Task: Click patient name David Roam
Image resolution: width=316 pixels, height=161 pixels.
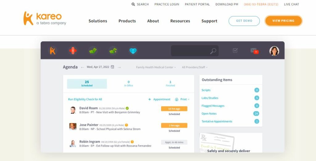Action: pos(89,108)
